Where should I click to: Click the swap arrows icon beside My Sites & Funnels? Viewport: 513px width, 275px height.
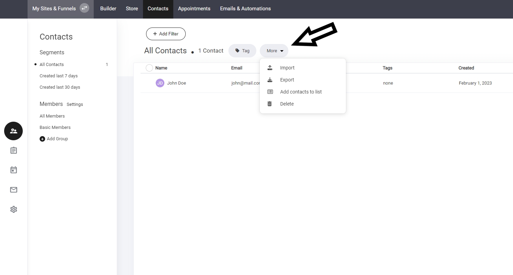point(84,8)
